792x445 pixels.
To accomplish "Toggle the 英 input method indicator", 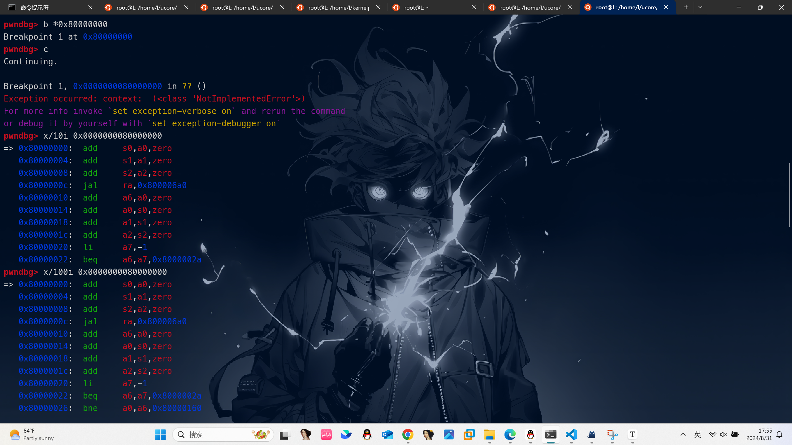I will 697,434.
